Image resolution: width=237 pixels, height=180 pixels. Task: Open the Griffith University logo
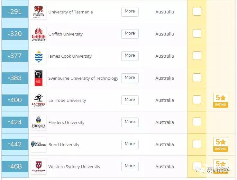click(x=38, y=34)
